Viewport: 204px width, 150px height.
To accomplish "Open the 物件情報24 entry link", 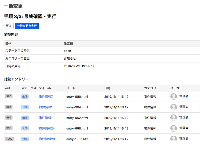I will [x=47, y=128].
